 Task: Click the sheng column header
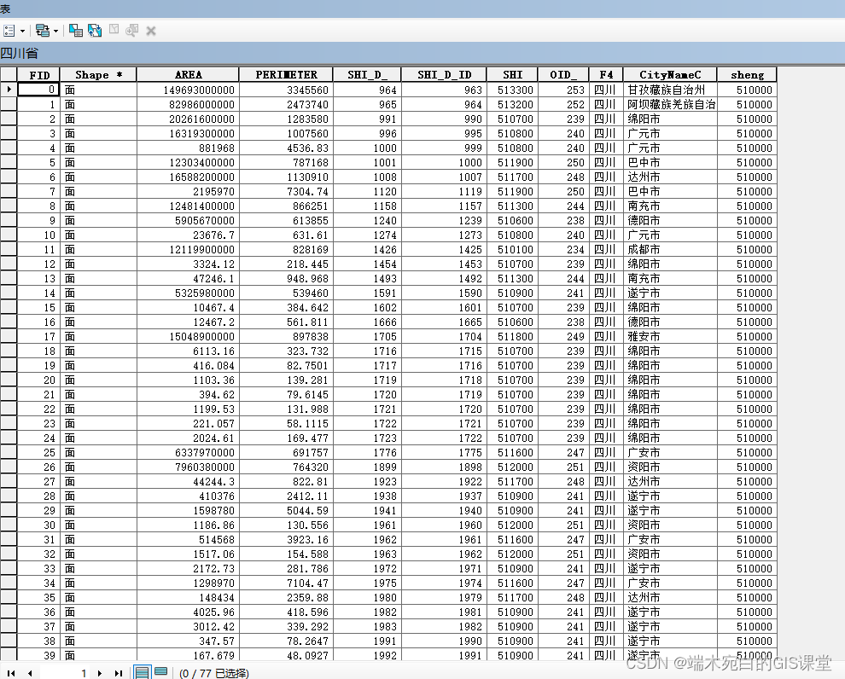(748, 75)
